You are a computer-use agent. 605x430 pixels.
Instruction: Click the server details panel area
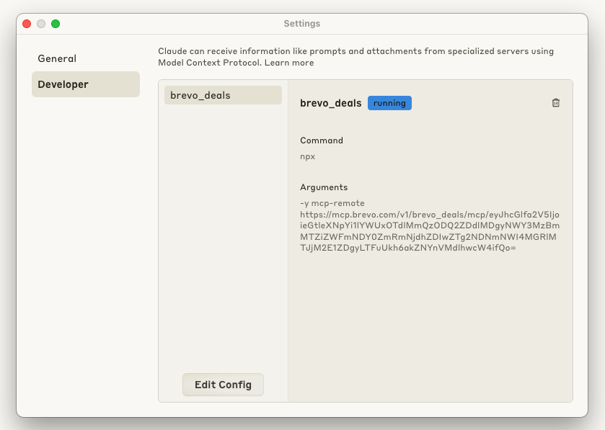pyautogui.click(x=433, y=324)
